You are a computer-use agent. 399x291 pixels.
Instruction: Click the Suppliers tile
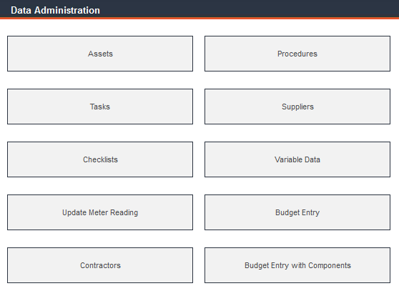coord(297,107)
